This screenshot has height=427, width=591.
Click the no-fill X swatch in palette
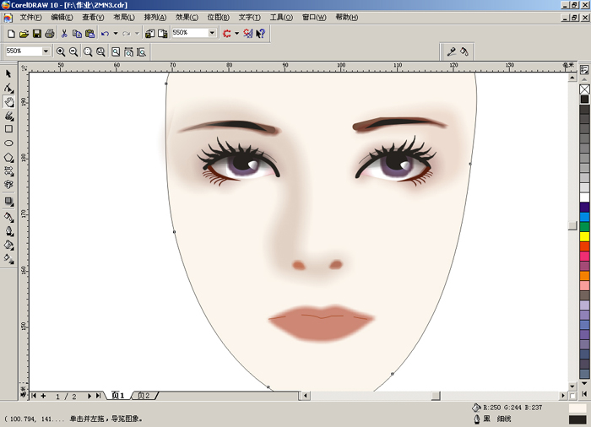pyautogui.click(x=584, y=89)
